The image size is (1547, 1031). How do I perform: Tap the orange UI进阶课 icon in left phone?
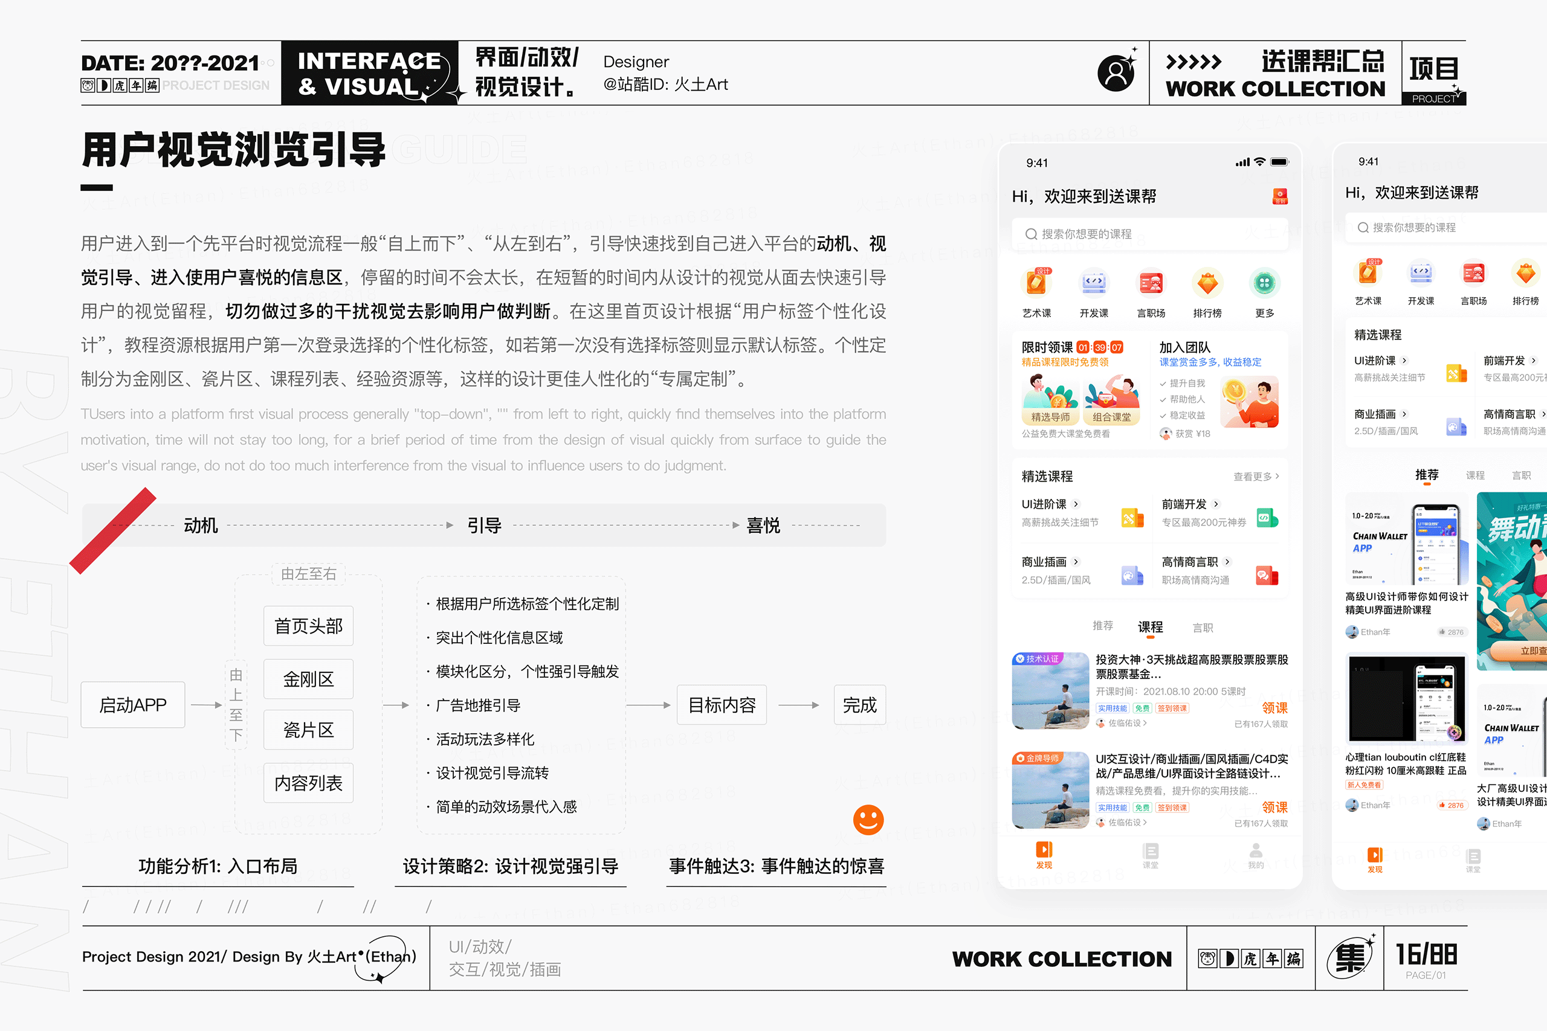pos(1132,518)
